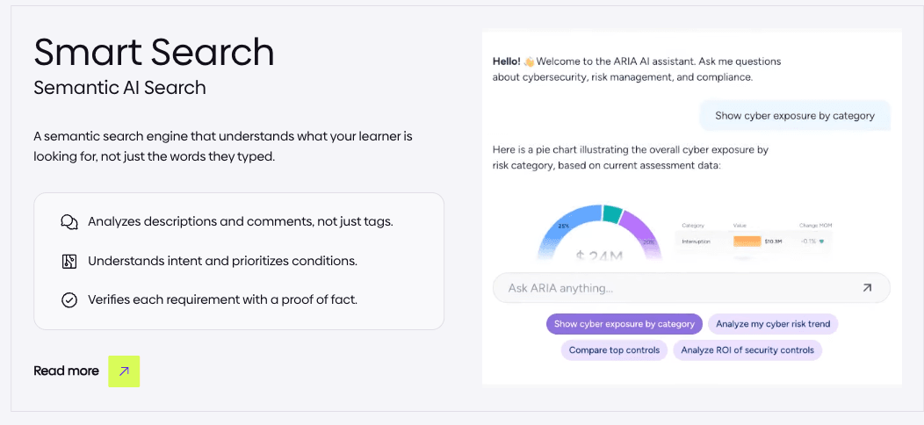The height and width of the screenshot is (425, 924).
Task: Choose the Analyze my cyber risk trend suggestion
Action: coord(773,324)
